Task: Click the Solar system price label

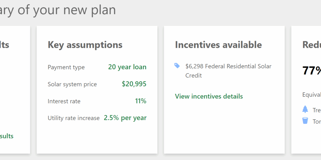Action: point(72,84)
